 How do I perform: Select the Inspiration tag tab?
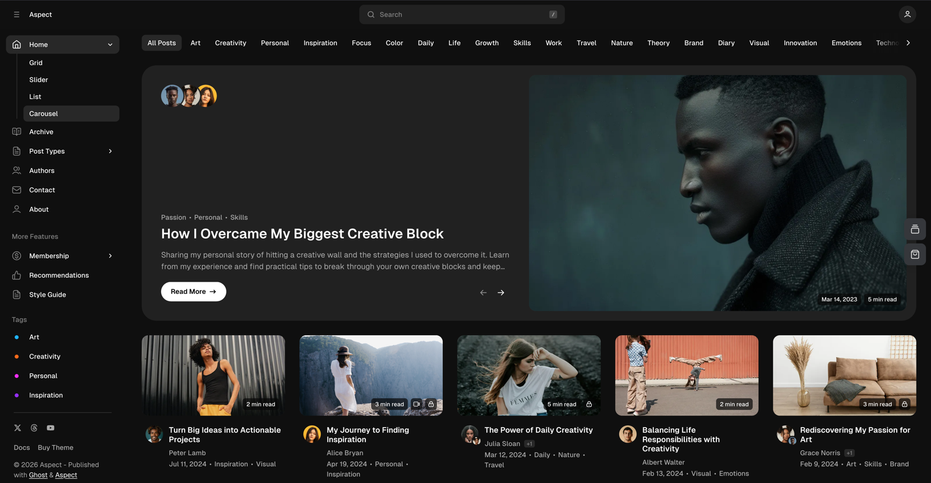point(320,43)
